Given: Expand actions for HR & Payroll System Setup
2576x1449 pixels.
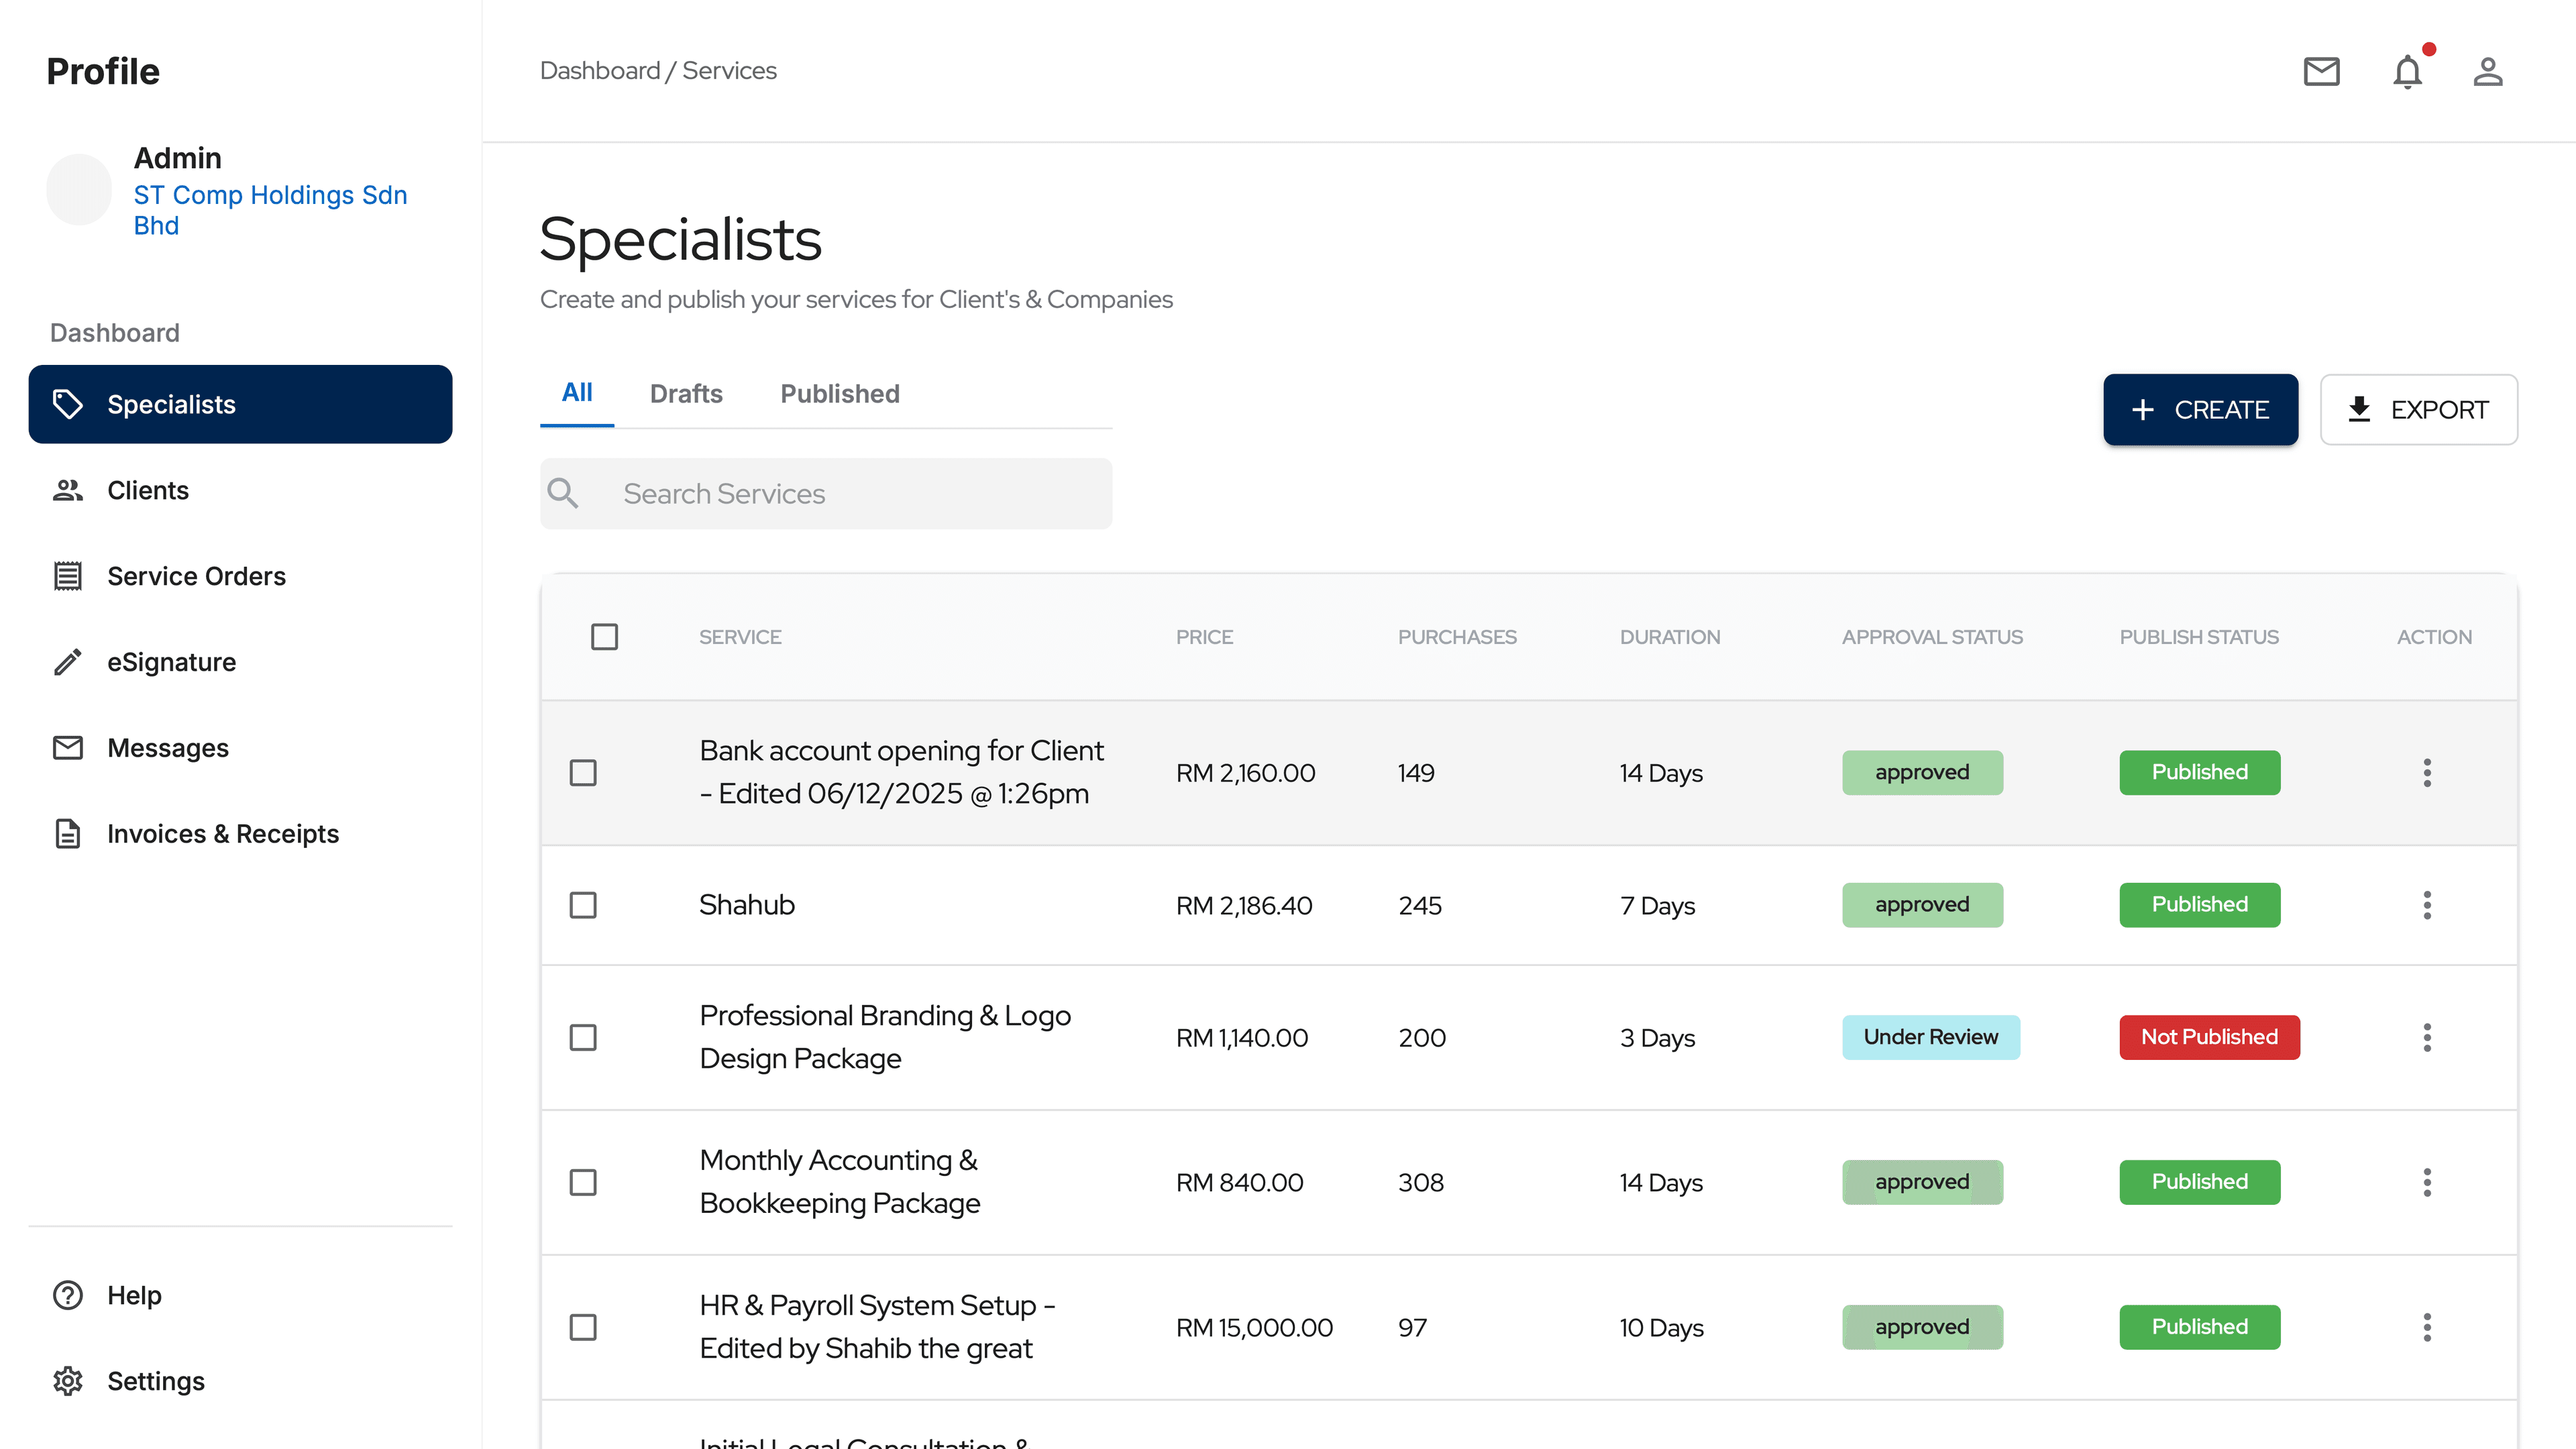Looking at the screenshot, I should coord(2427,1327).
